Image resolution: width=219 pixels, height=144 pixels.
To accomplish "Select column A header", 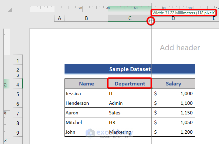I will pyautogui.click(x=60, y=18).
